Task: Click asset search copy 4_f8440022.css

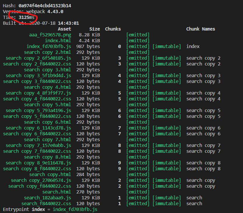Action: (x=37, y=99)
